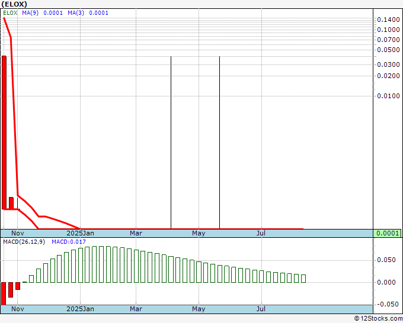The image size is (403, 323).
Task: Select Mar on the price chart axis
Action: coord(136,234)
